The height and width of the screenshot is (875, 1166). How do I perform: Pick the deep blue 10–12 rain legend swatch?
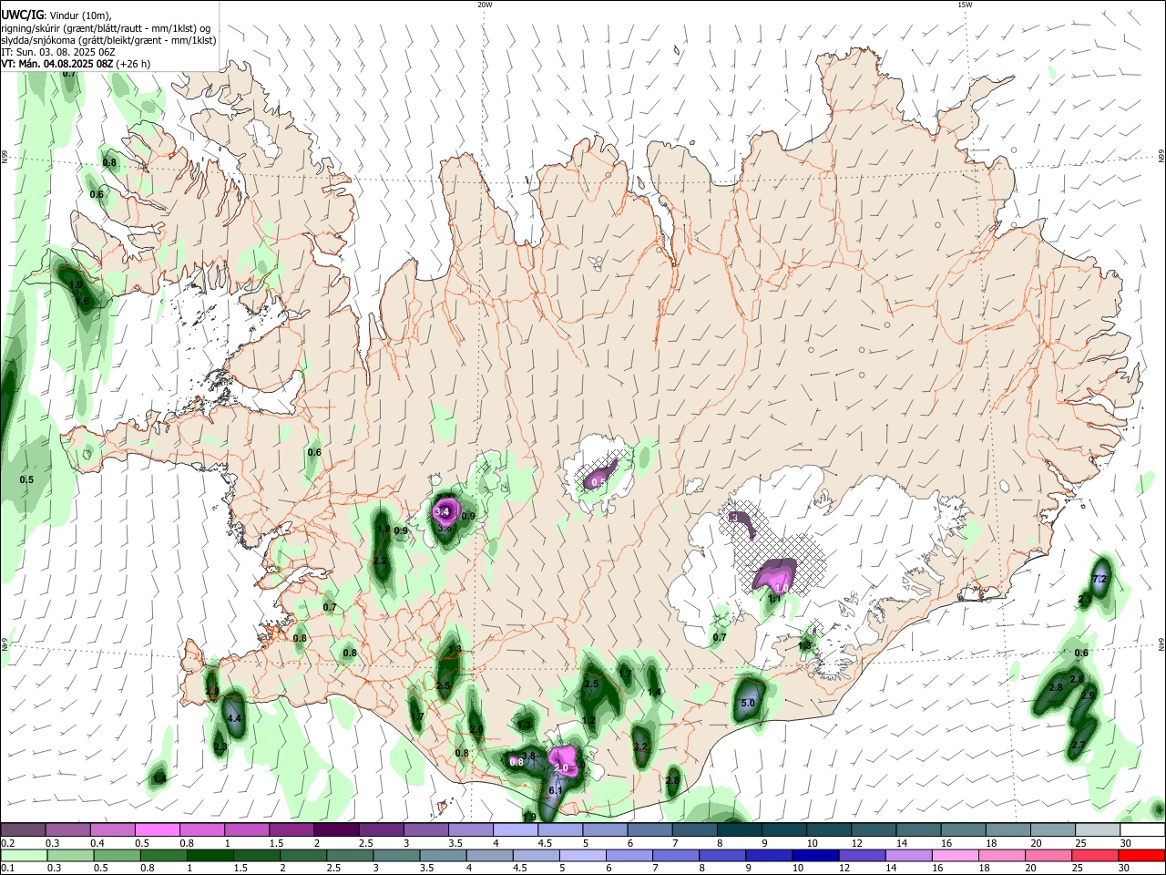click(815, 855)
